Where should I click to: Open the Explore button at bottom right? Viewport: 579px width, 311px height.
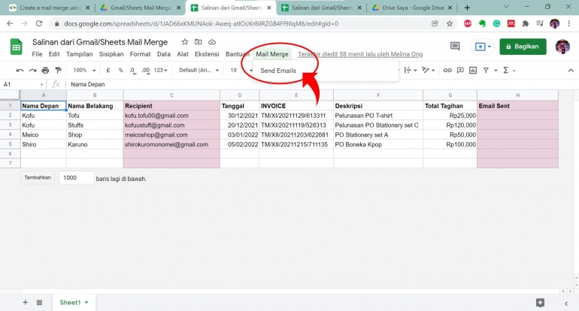[x=540, y=303]
